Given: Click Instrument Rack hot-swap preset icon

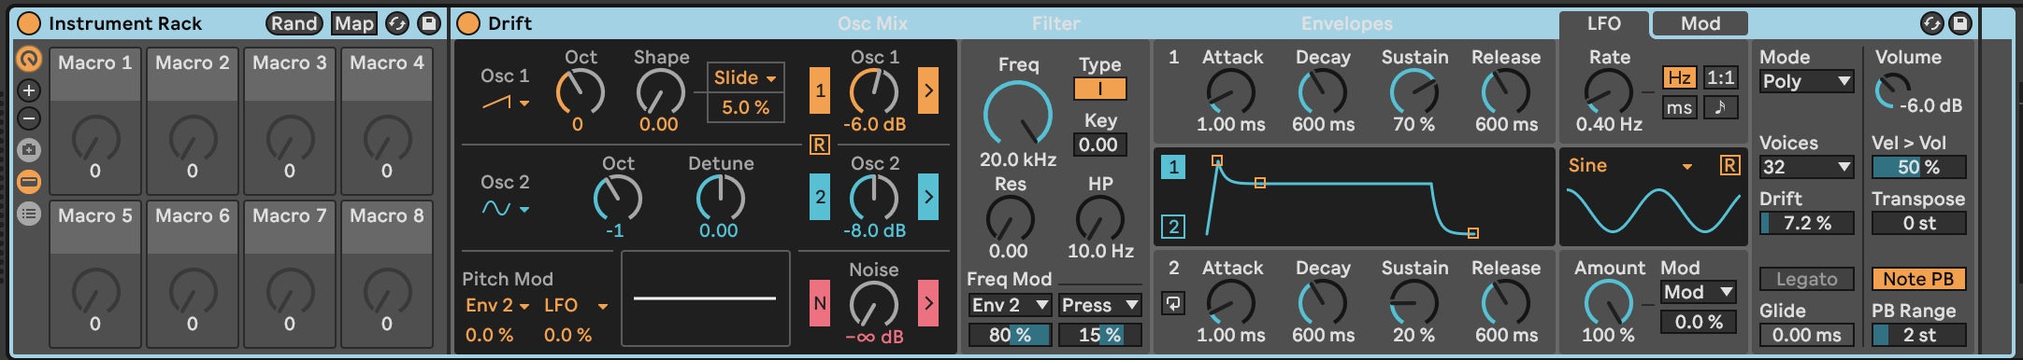Looking at the screenshot, I should click(397, 23).
